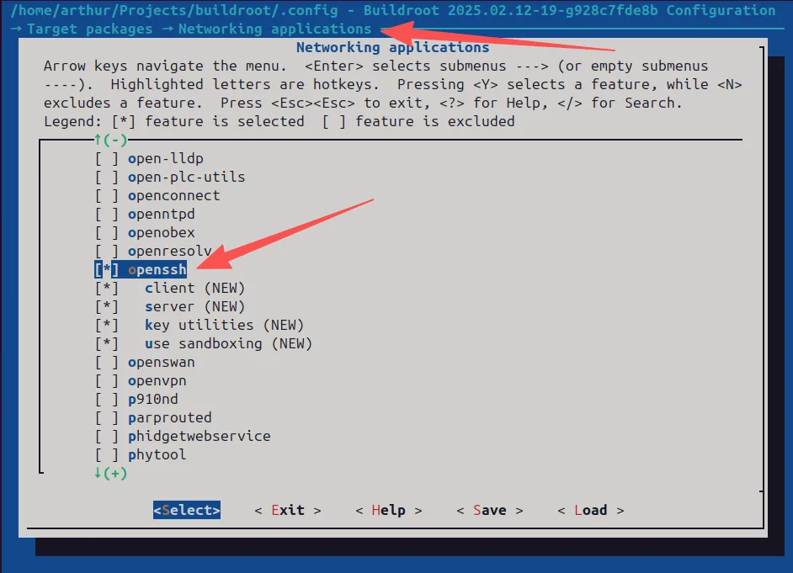
Task: Select the openswan entry text
Action: coord(161,363)
